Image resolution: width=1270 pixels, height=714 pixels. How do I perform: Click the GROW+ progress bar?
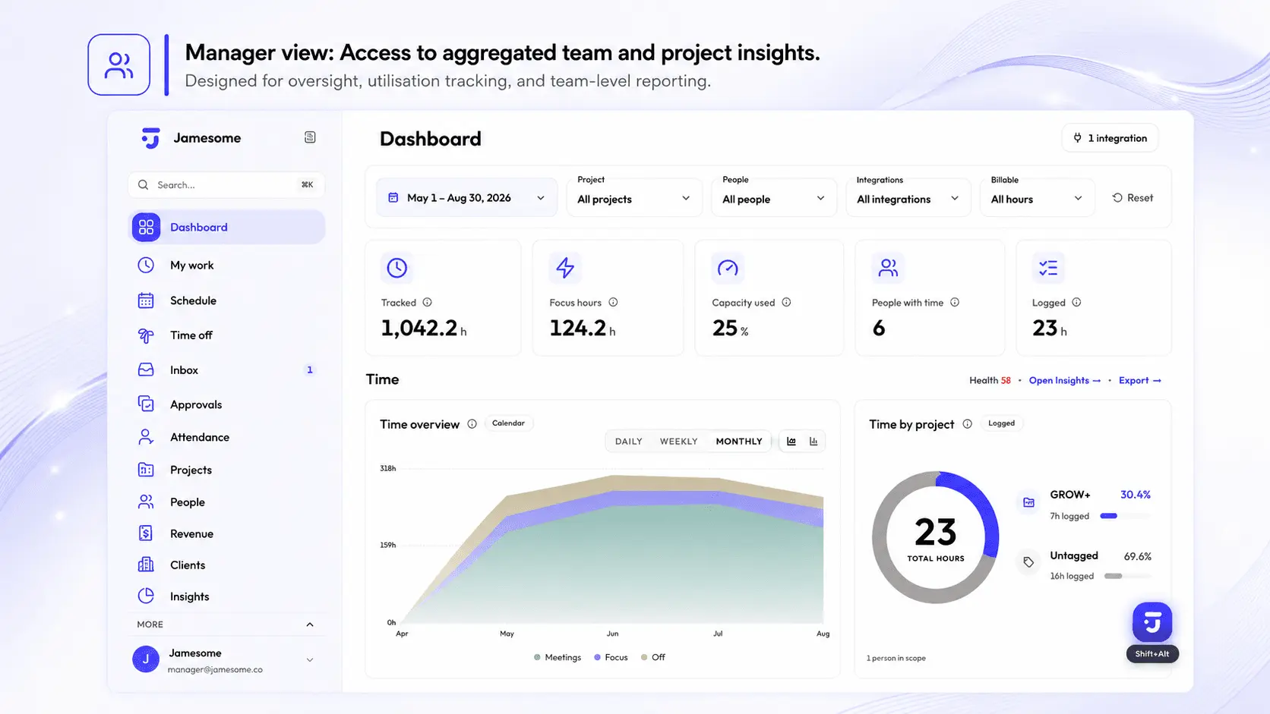click(x=1126, y=516)
